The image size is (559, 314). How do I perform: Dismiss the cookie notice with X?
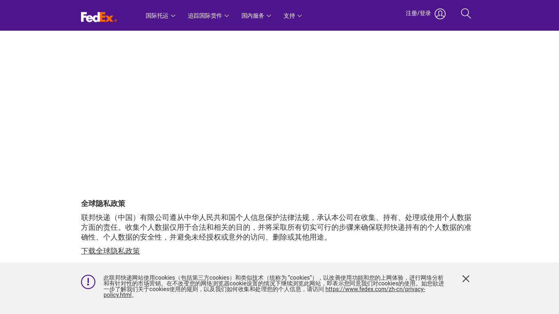(466, 279)
